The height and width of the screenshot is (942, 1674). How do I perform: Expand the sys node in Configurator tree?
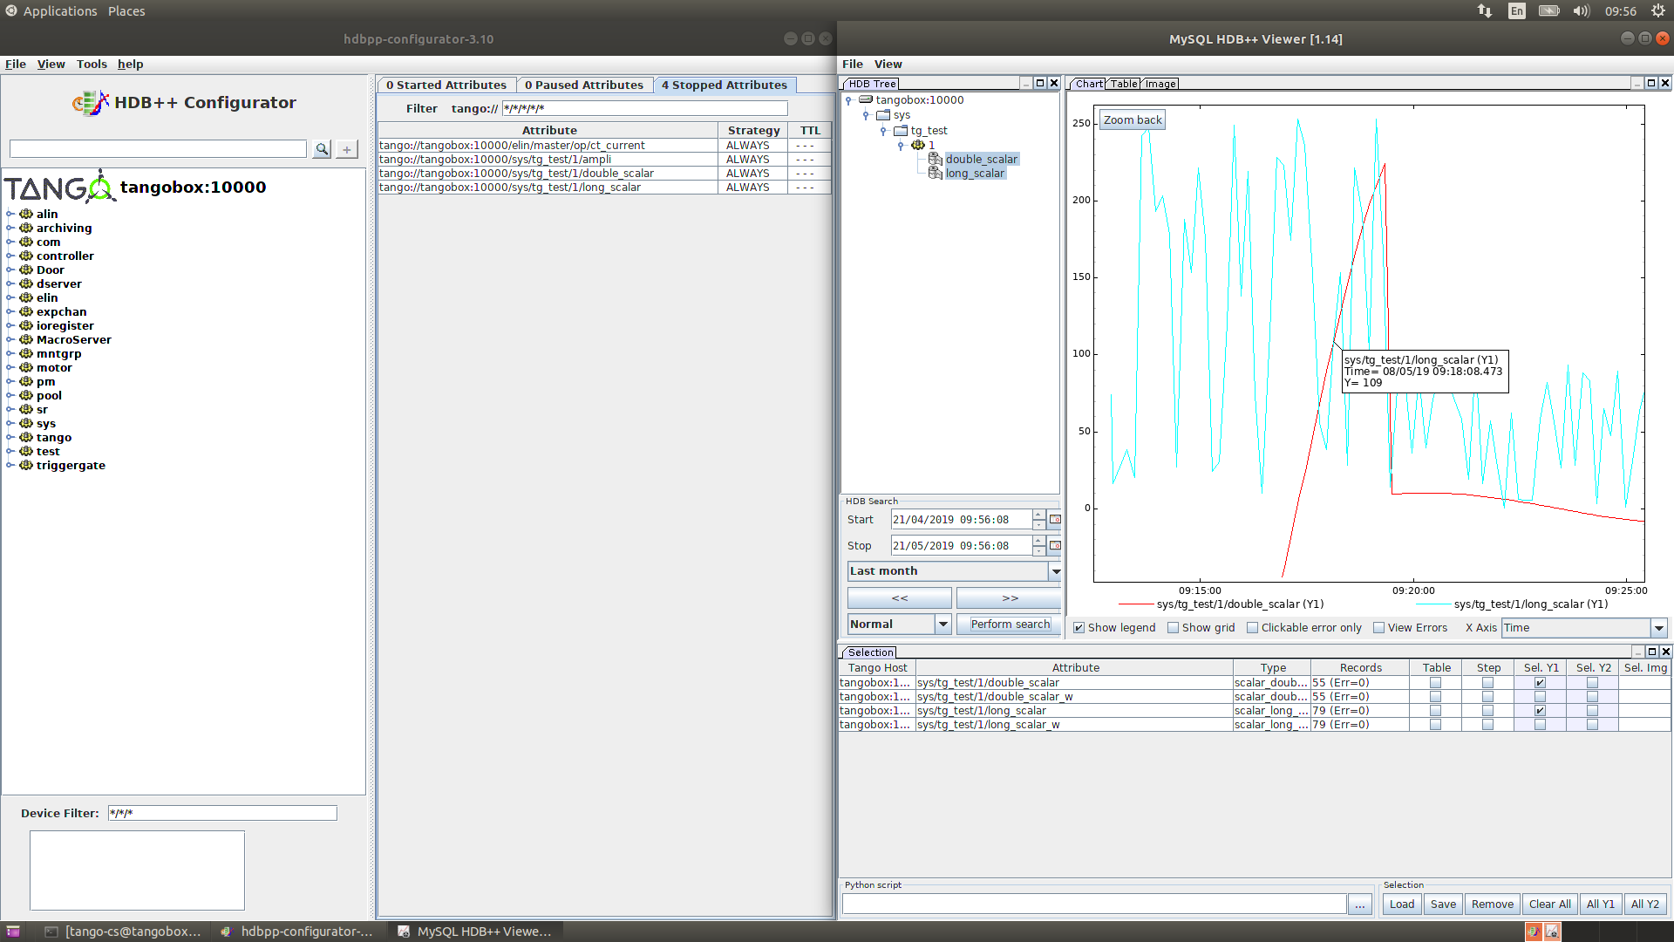tap(10, 423)
